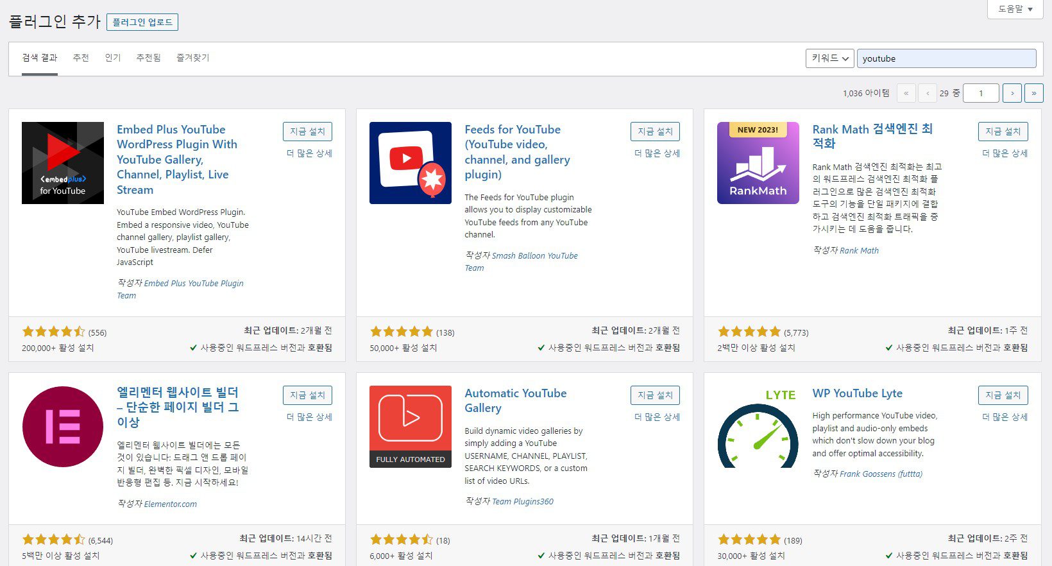Visit author Elementor.com link
The image size is (1052, 566).
tap(170, 504)
